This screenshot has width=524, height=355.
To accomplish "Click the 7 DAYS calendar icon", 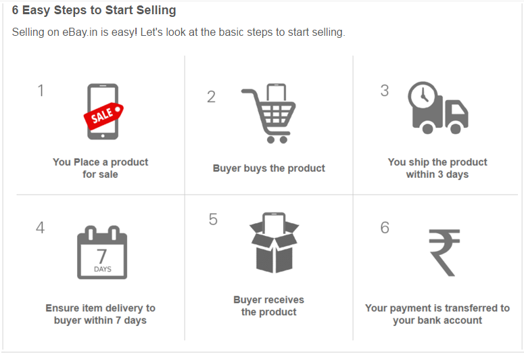I will (102, 252).
